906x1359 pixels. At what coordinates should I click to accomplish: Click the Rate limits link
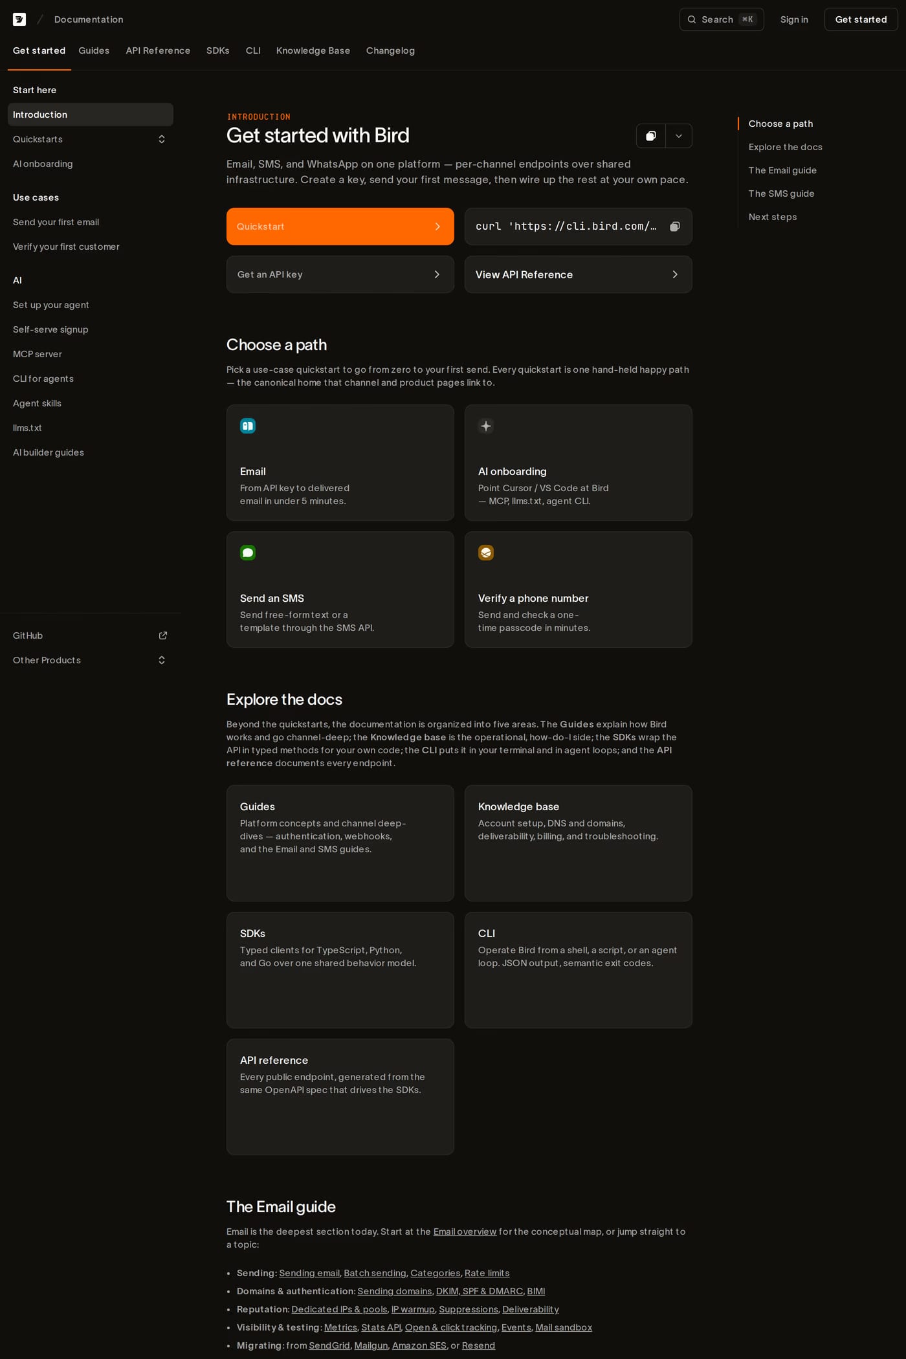[x=487, y=1273]
